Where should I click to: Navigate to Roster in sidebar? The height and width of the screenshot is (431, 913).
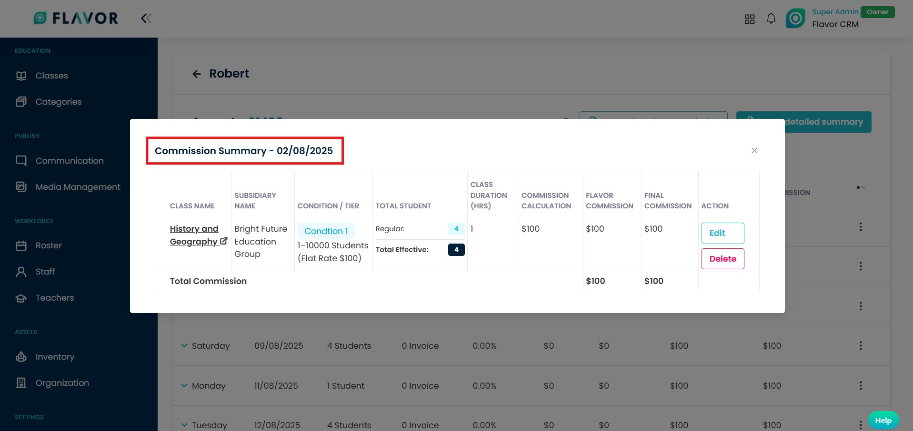pos(49,245)
